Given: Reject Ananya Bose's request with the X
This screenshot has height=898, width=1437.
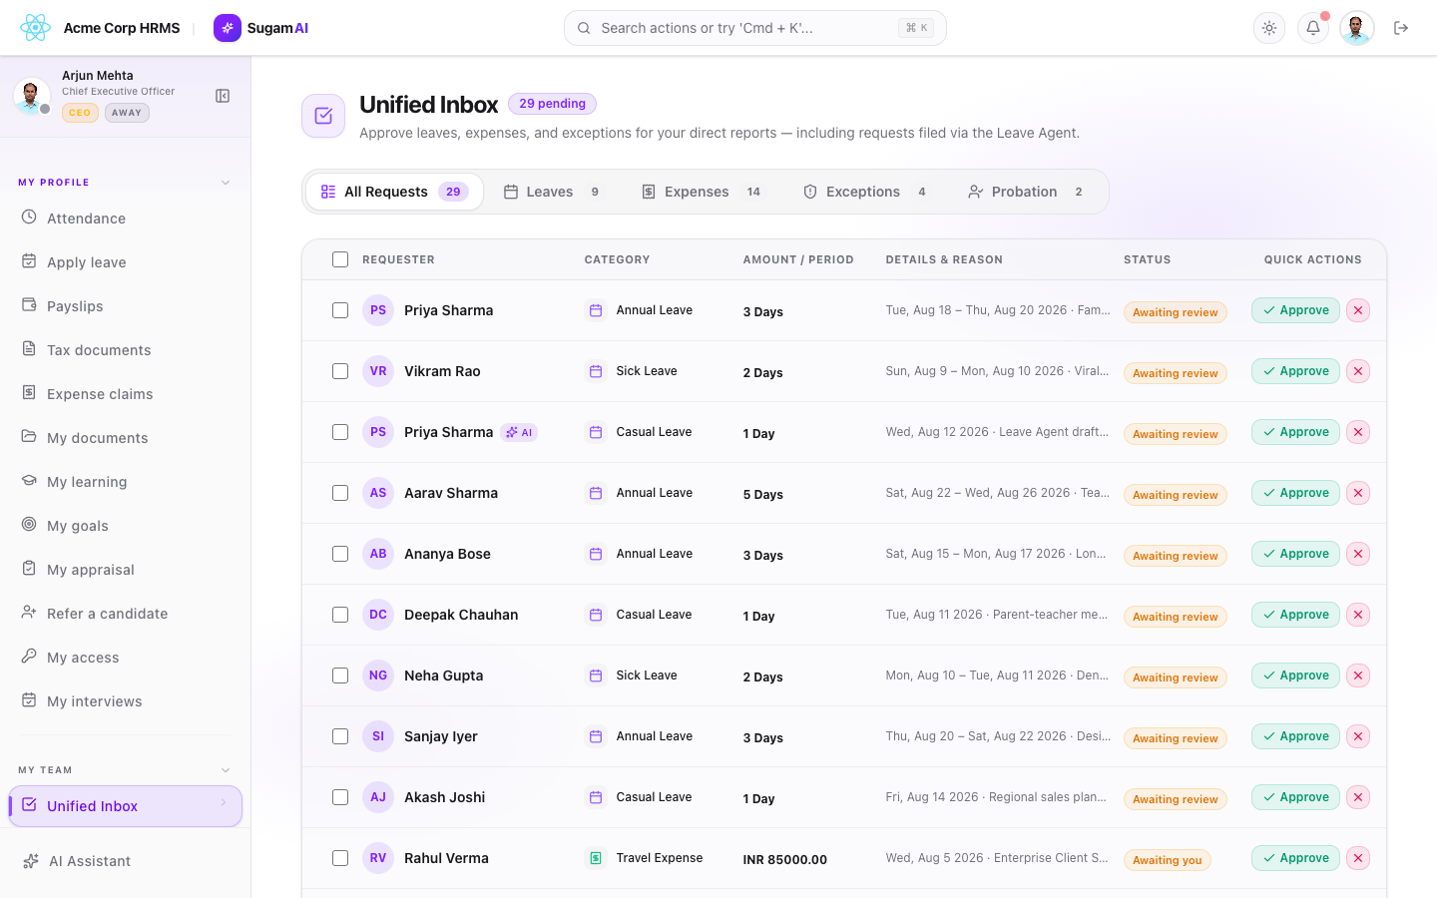Looking at the screenshot, I should (x=1358, y=554).
